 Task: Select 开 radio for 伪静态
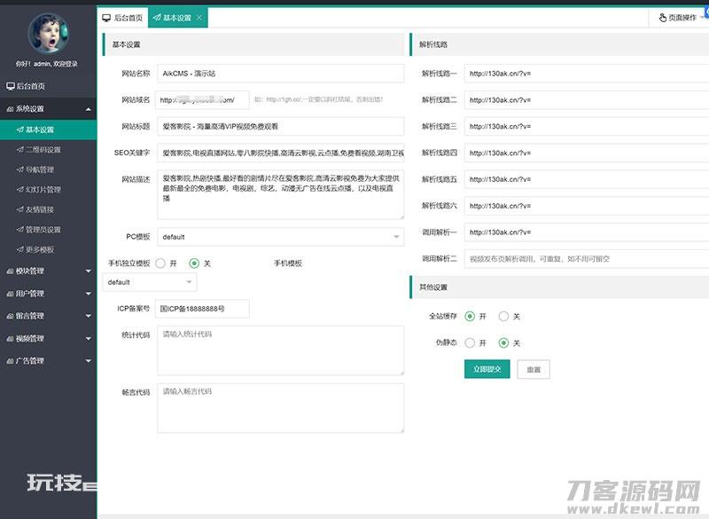(x=470, y=343)
